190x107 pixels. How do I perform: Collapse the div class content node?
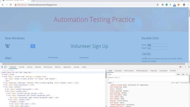click(4, 87)
